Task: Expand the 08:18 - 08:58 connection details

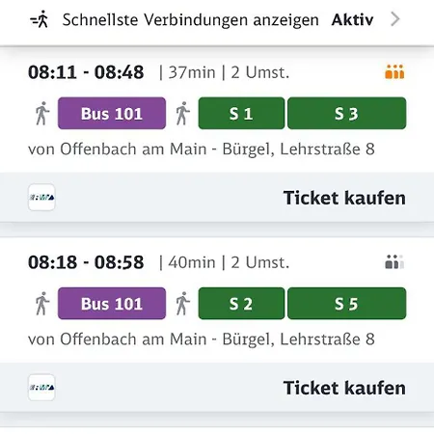Action: click(217, 300)
